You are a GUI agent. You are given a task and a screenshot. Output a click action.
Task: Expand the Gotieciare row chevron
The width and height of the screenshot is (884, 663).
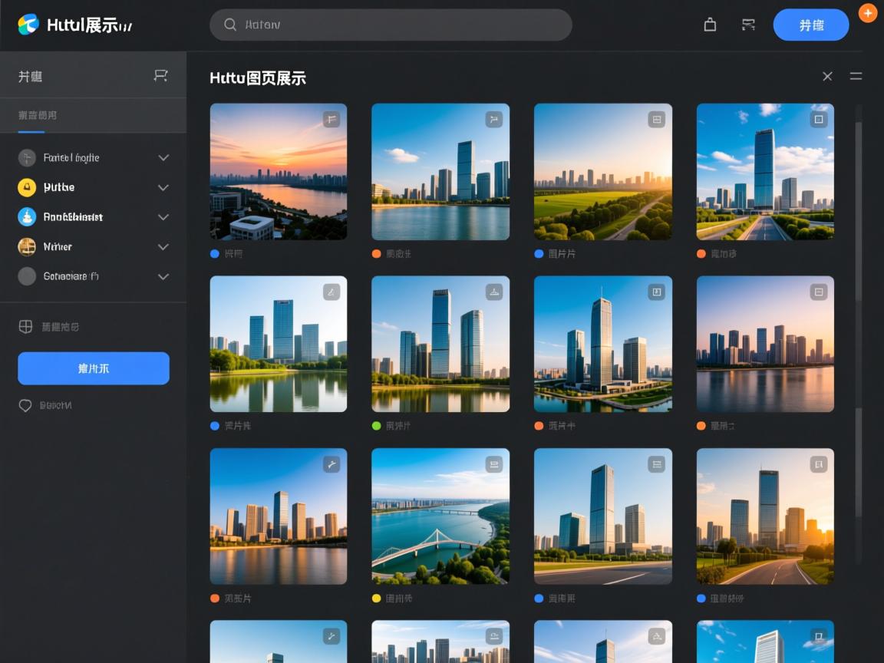click(163, 276)
